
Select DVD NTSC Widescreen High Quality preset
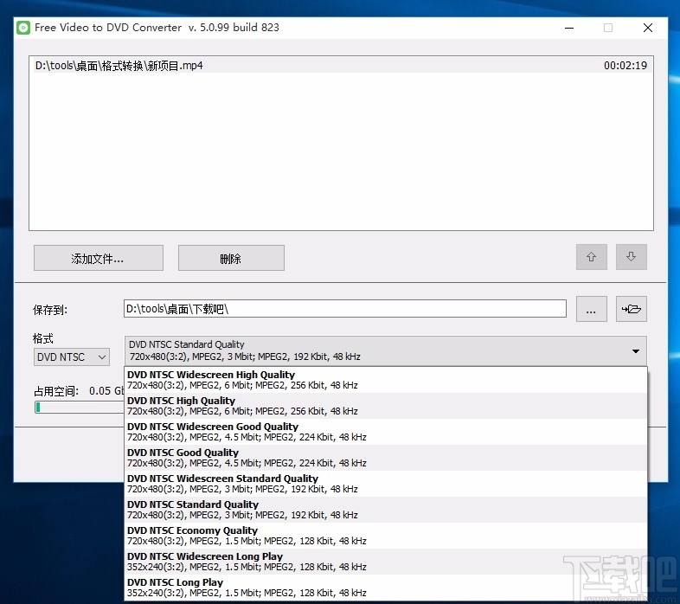(x=386, y=380)
